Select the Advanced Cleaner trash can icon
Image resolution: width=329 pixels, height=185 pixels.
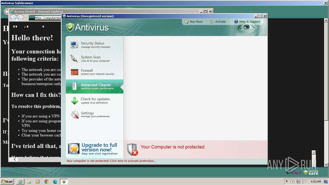pos(74,86)
